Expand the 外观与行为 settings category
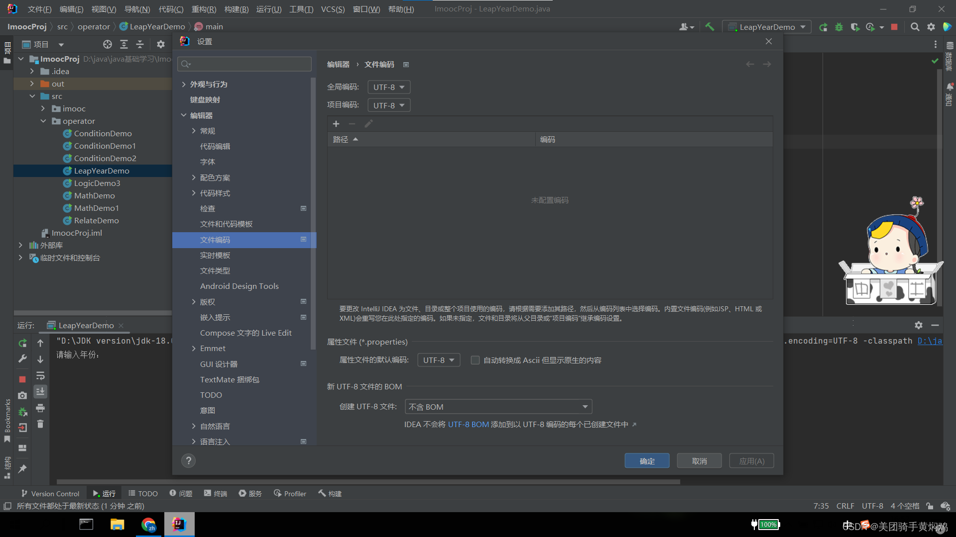 (x=184, y=84)
